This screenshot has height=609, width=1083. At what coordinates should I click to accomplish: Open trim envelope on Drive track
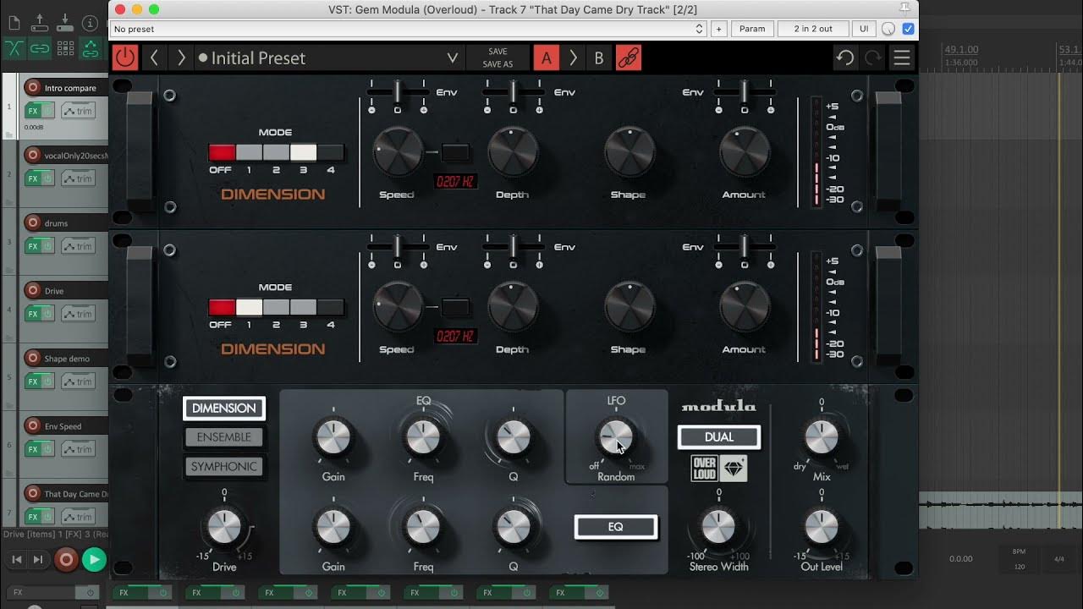click(x=78, y=314)
